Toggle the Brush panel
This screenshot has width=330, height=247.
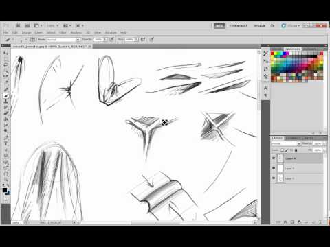[x=32, y=40]
